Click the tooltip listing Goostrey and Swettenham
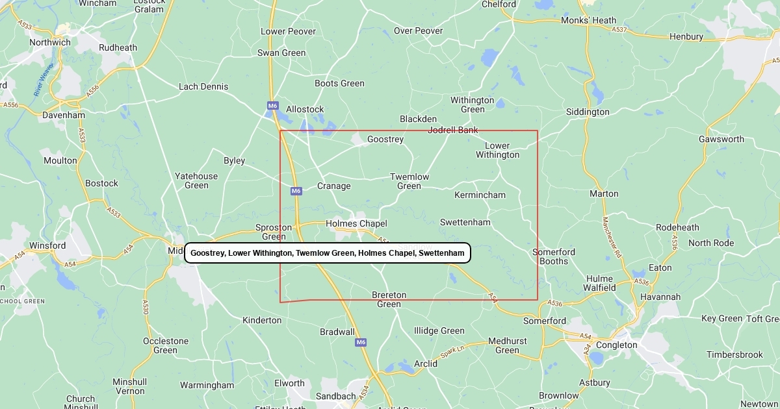Image resolution: width=780 pixels, height=409 pixels. (x=328, y=253)
